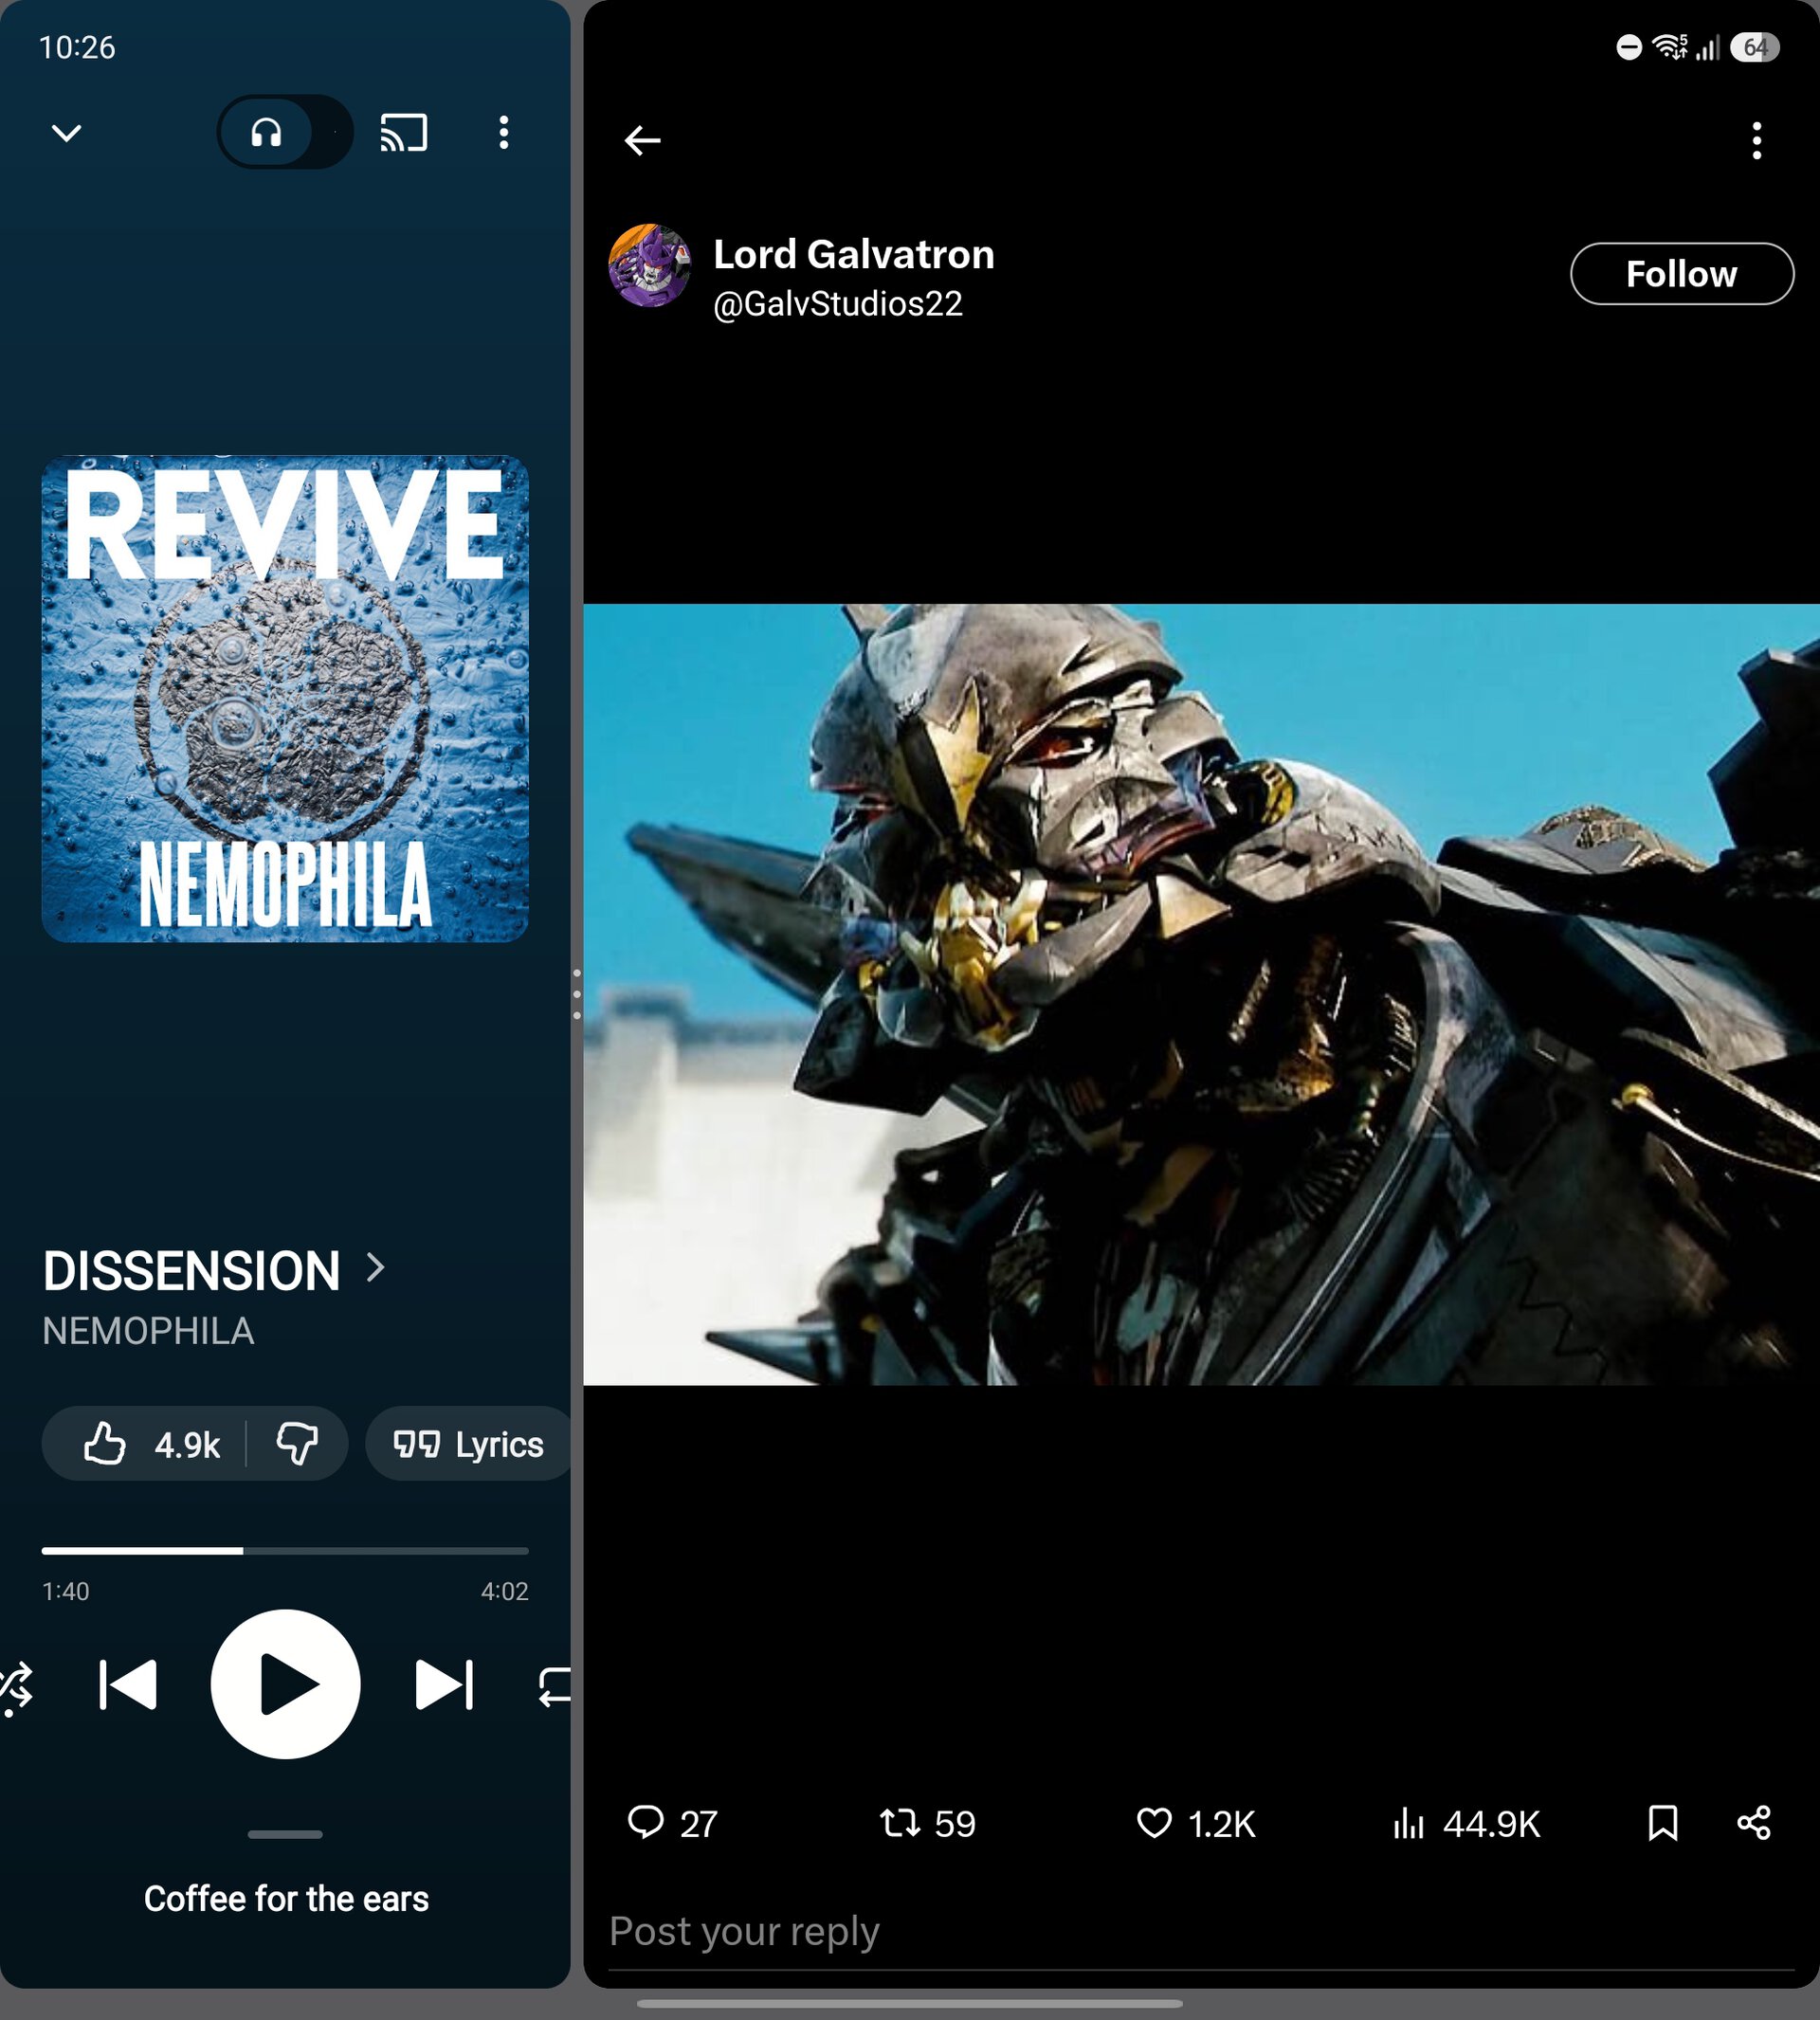Image resolution: width=1820 pixels, height=2020 pixels.
Task: Tap the 10:26 clock in status bar
Action: [77, 47]
